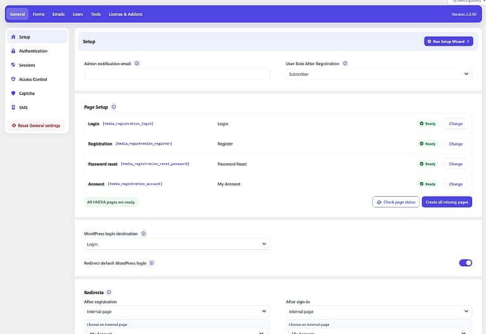Click the gear icon in Run Setup Wizard
The height and width of the screenshot is (334, 486).
pos(429,41)
